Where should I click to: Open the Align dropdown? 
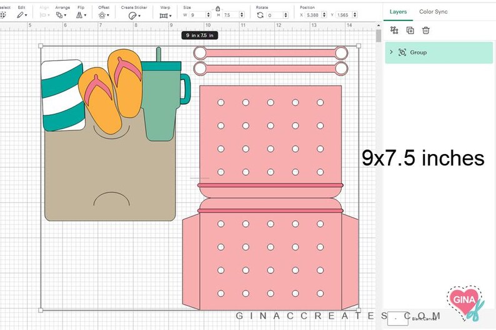coord(44,15)
